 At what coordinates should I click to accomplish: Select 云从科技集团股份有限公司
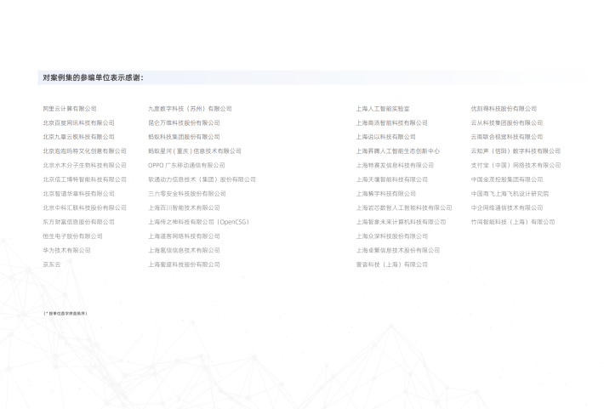click(507, 122)
